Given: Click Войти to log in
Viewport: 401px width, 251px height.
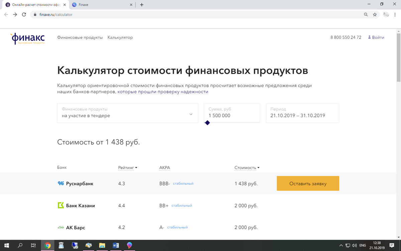Looking at the screenshot, I should point(378,37).
